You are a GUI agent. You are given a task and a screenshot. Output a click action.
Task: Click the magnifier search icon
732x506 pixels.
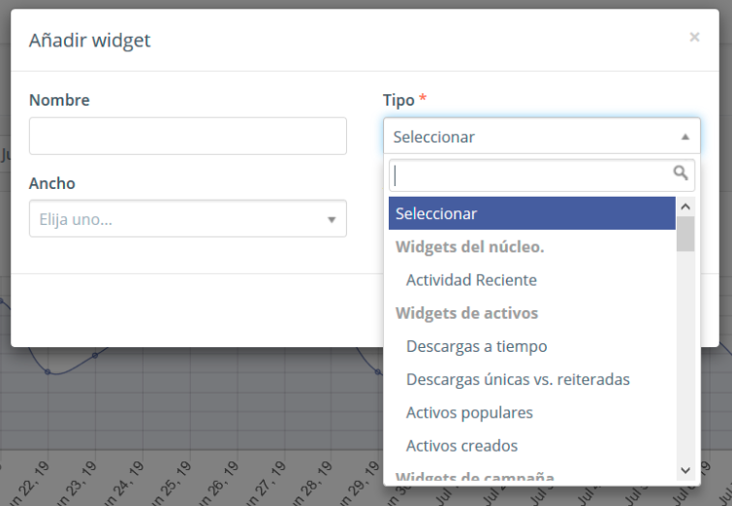coord(681,174)
